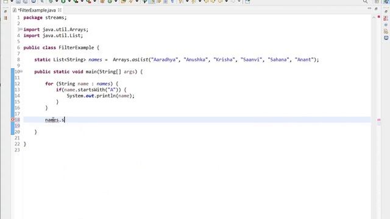390x219 pixels.
Task: Jump to line 18 error in overview ruler
Action: point(379,120)
